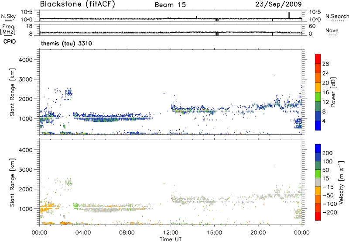The width and height of the screenshot is (349, 242).
Task: Click the '4000' tick on power plot axis
Action: (x=26, y=60)
